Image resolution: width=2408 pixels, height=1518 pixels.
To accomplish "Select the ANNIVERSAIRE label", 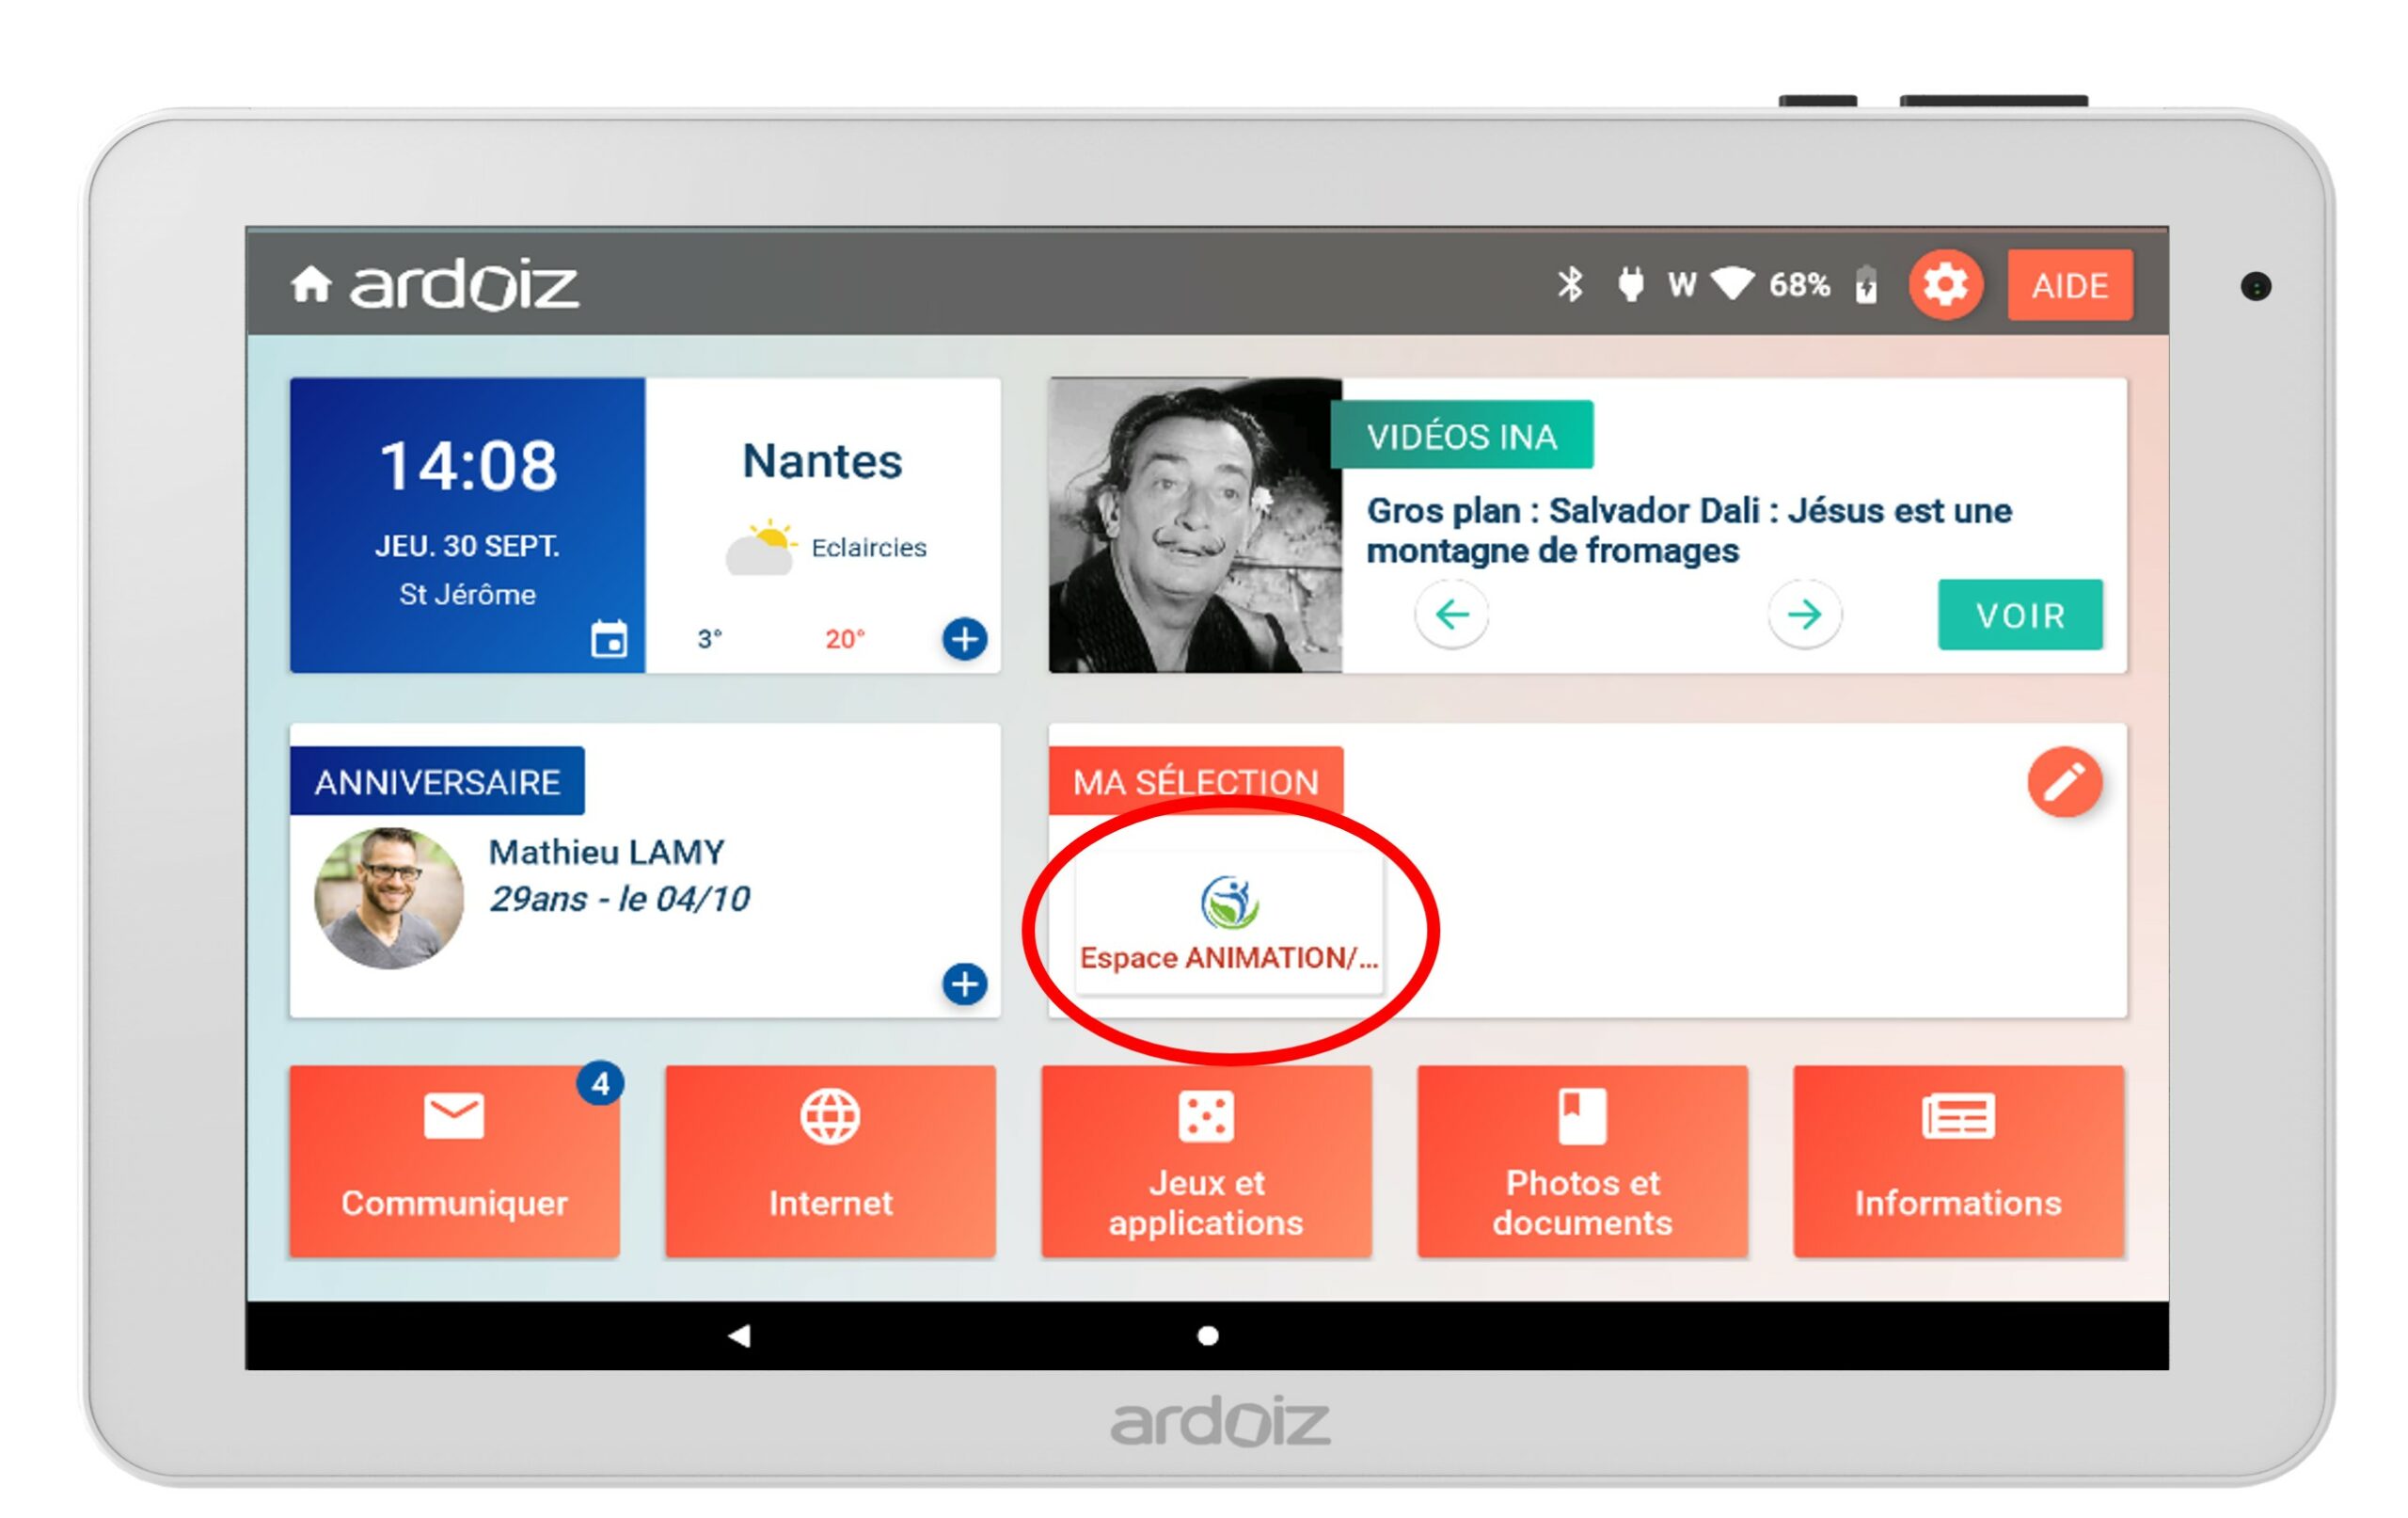I will click(x=437, y=781).
